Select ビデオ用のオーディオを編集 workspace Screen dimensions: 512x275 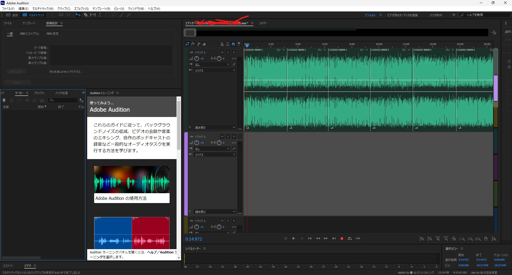tap(402, 15)
